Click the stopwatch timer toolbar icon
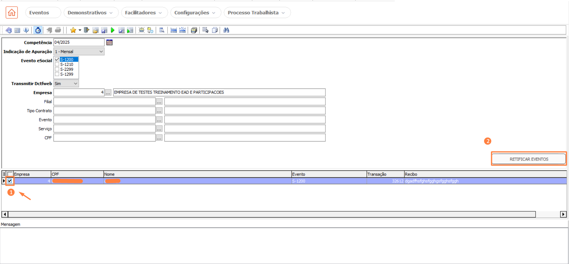 pos(38,30)
